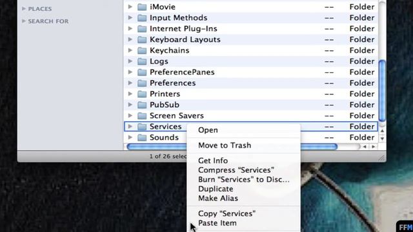Expand the Services disclosure triangle

tap(130, 126)
